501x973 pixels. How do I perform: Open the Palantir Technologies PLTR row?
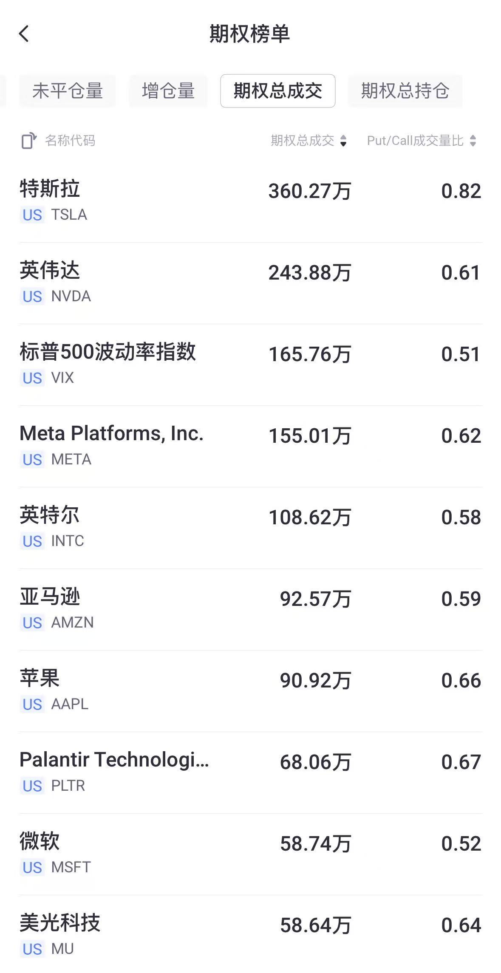250,772
